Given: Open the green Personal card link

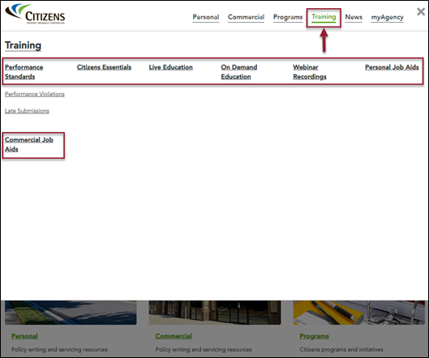Looking at the screenshot, I should (x=24, y=336).
